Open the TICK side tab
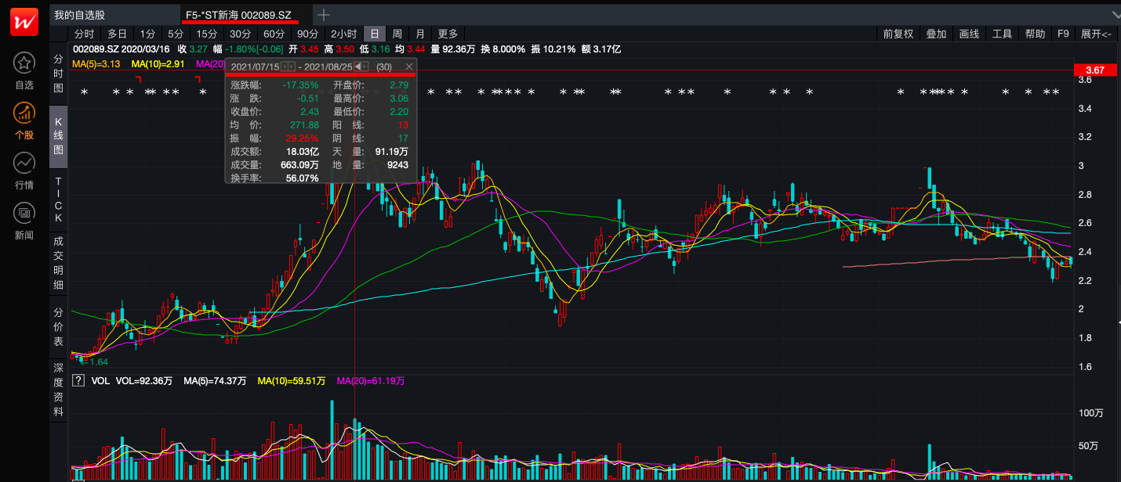 (58, 200)
